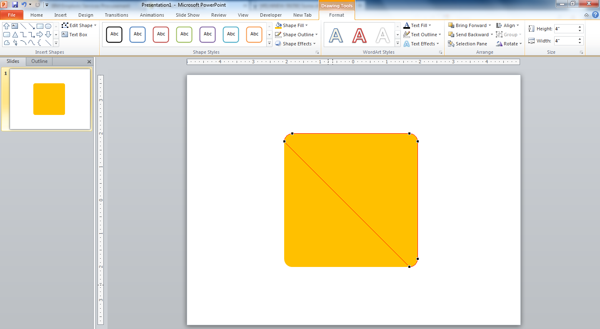The image size is (600, 329).
Task: Select the Right Arrow shape in gallery
Action: tap(40, 35)
